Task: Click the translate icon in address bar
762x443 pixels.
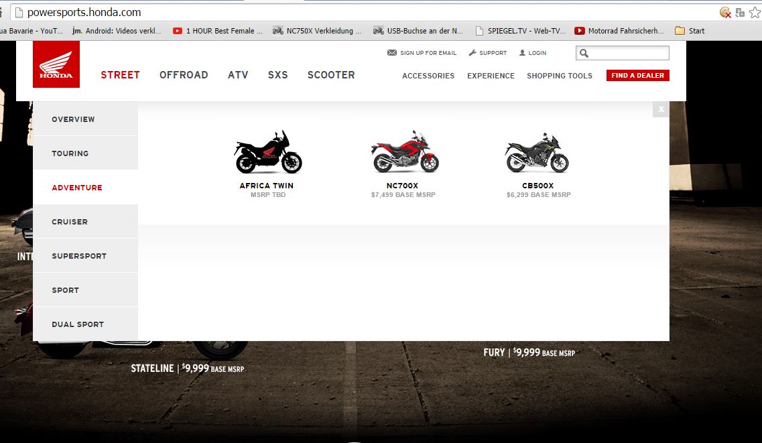Action: click(740, 13)
